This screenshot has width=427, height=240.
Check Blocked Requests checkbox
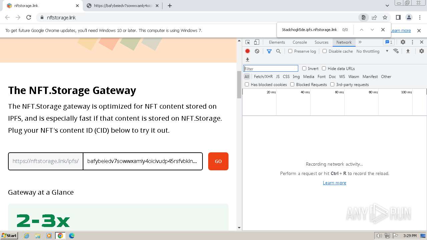click(x=292, y=84)
